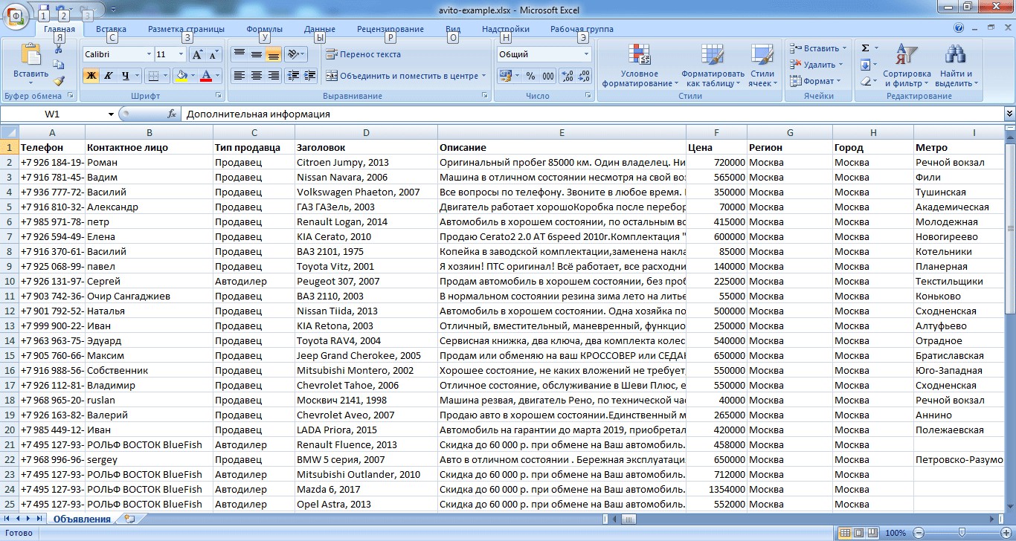Toggle bold Ж formatting
1016x541 pixels.
click(x=91, y=76)
